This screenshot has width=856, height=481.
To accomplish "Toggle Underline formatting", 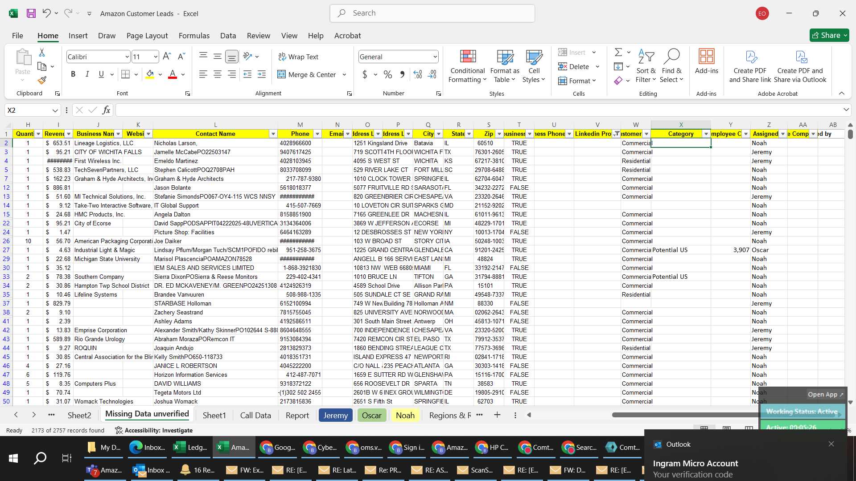I will [101, 74].
